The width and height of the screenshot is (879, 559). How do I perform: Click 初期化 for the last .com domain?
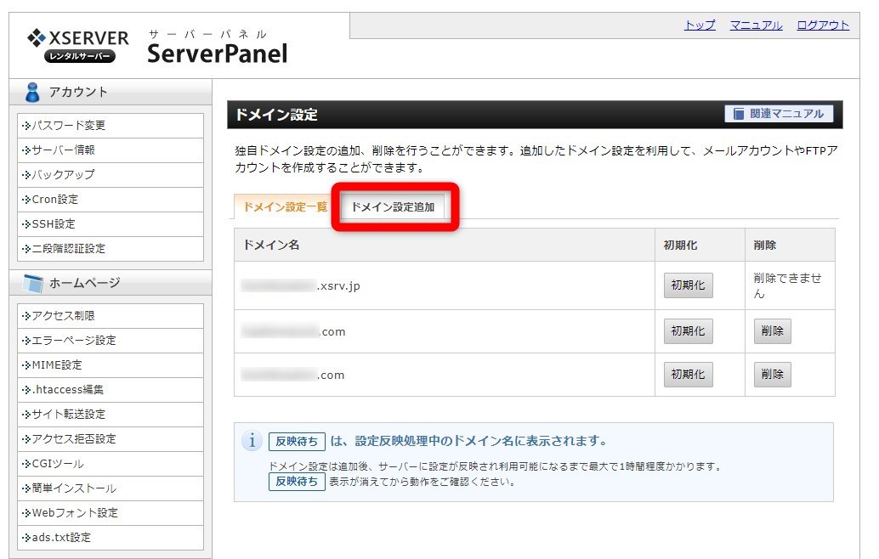coord(688,375)
